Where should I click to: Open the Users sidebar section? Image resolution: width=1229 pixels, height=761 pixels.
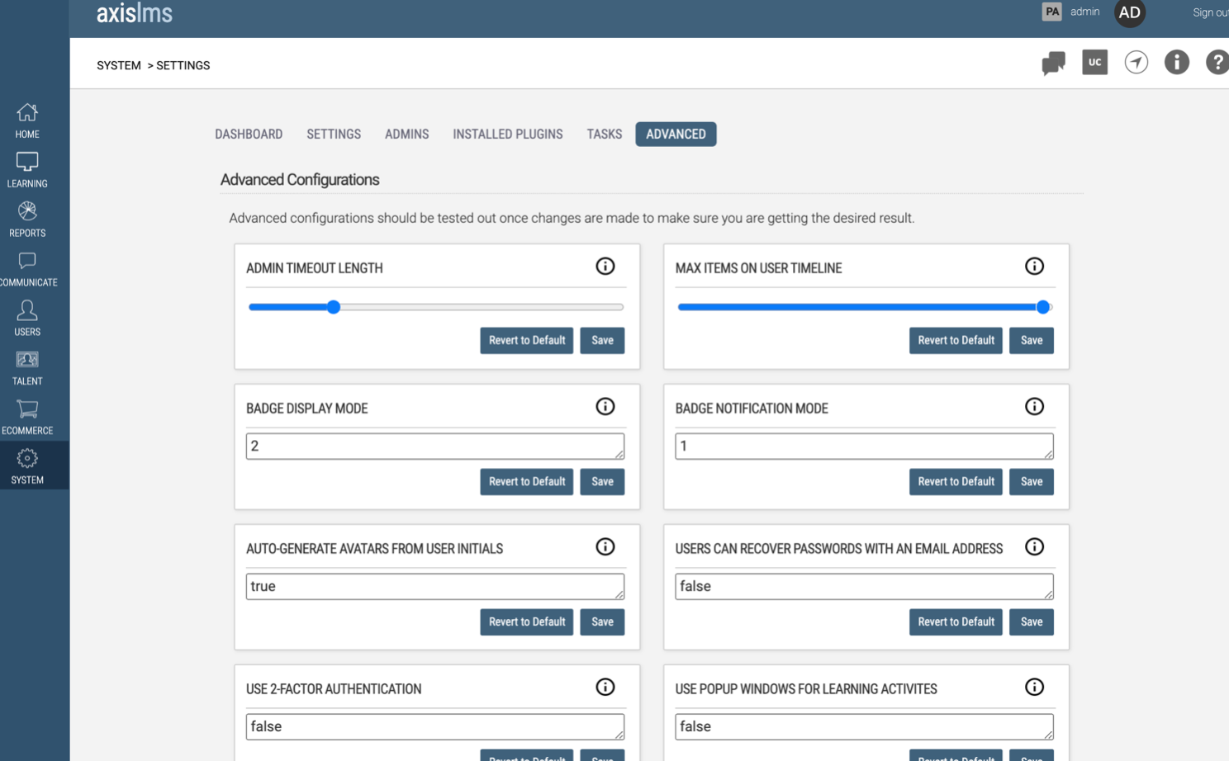[x=27, y=319]
